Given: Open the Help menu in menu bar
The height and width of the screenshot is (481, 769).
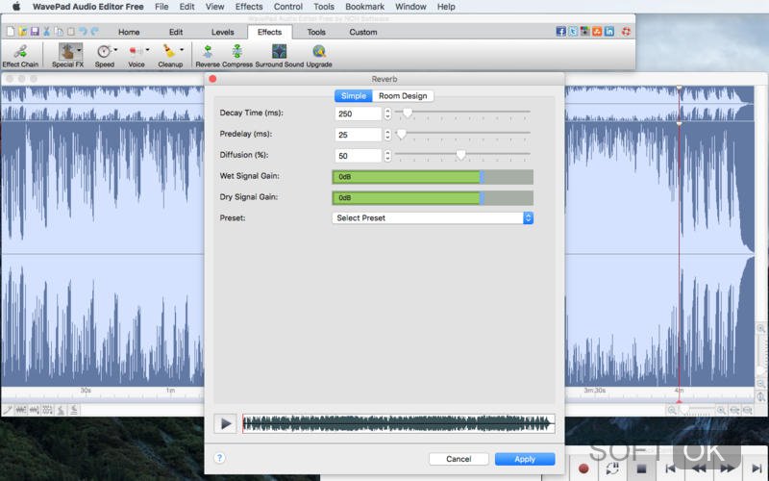Looking at the screenshot, I should [446, 7].
